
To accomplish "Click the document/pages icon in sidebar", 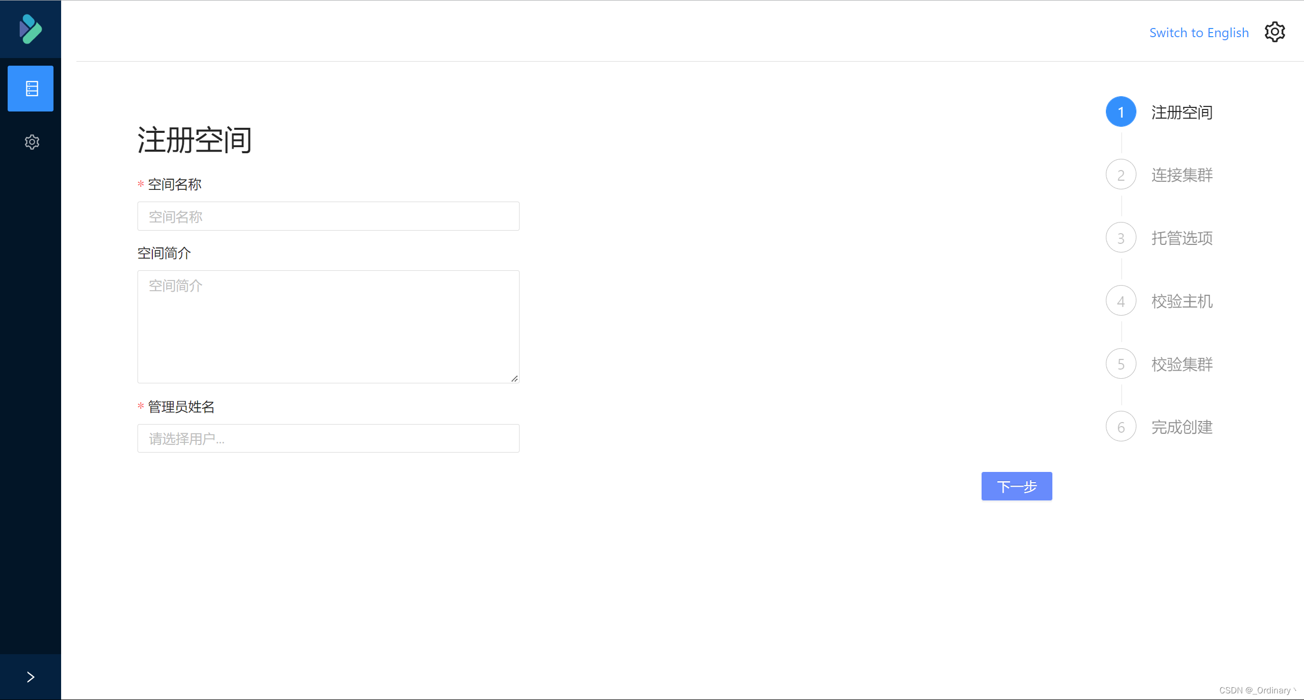I will coord(31,88).
